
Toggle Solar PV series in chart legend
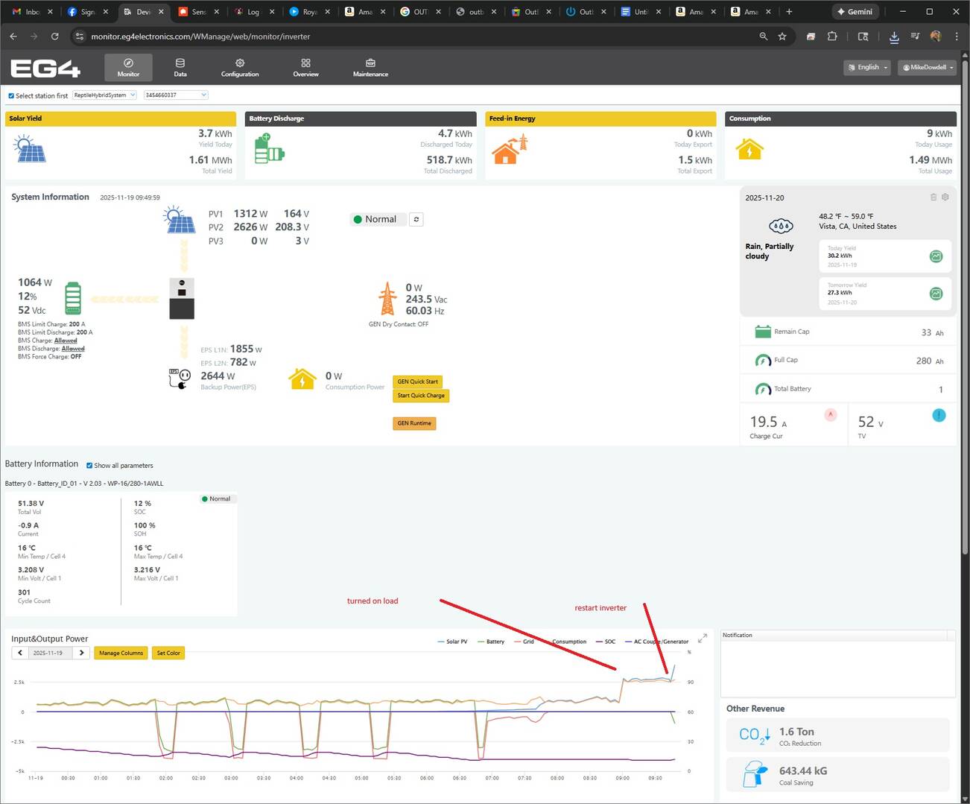[x=452, y=642]
